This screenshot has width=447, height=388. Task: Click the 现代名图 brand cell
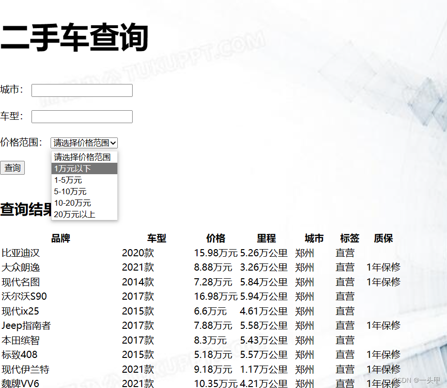21,282
